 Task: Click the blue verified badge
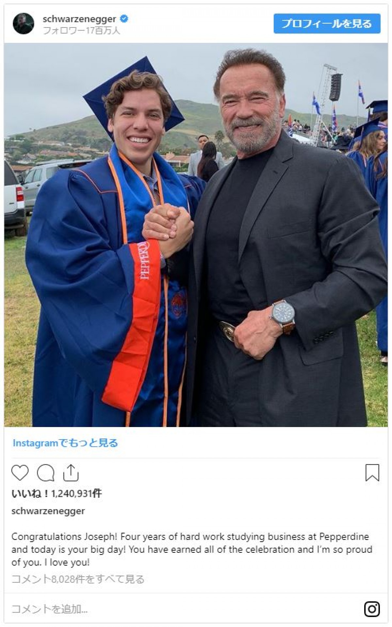124,19
